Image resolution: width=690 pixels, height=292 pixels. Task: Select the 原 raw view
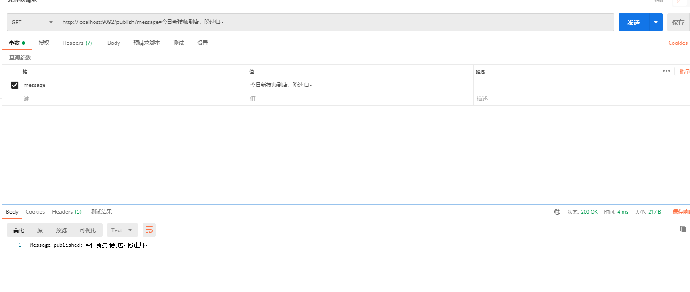click(x=40, y=230)
